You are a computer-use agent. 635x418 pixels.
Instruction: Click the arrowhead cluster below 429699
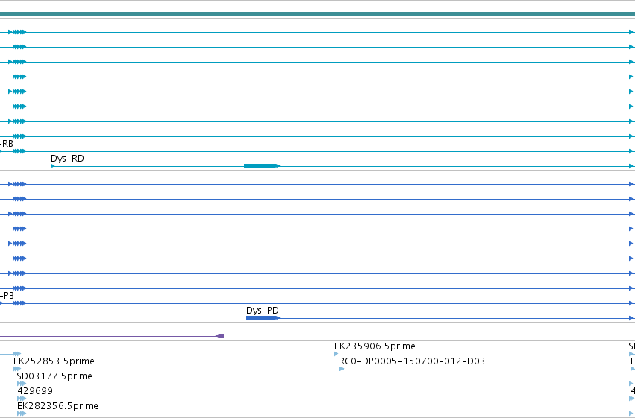click(22, 399)
